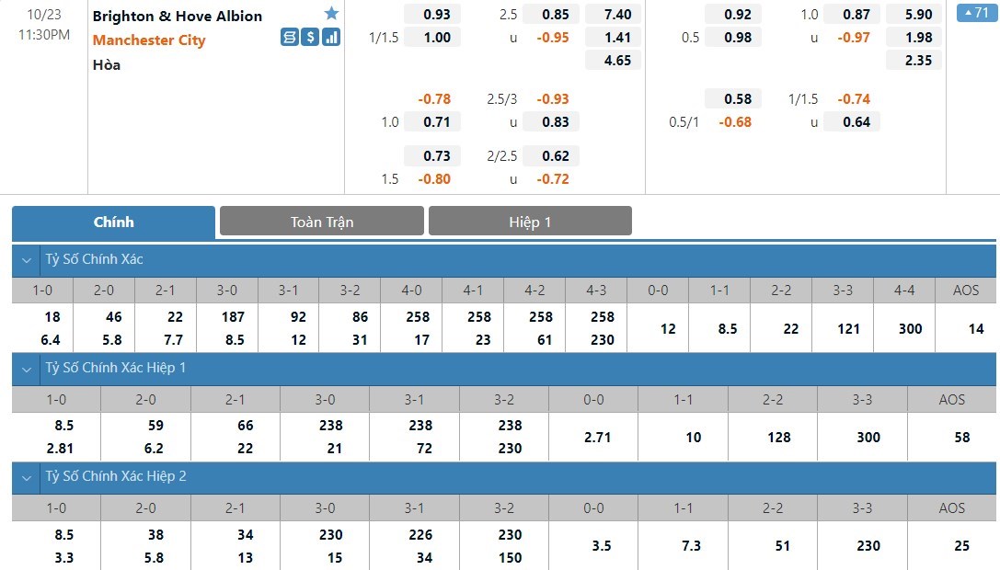Collapse Tỷ Số Chính Xác Hiệp 1 section
This screenshot has height=570, width=1000.
click(27, 369)
